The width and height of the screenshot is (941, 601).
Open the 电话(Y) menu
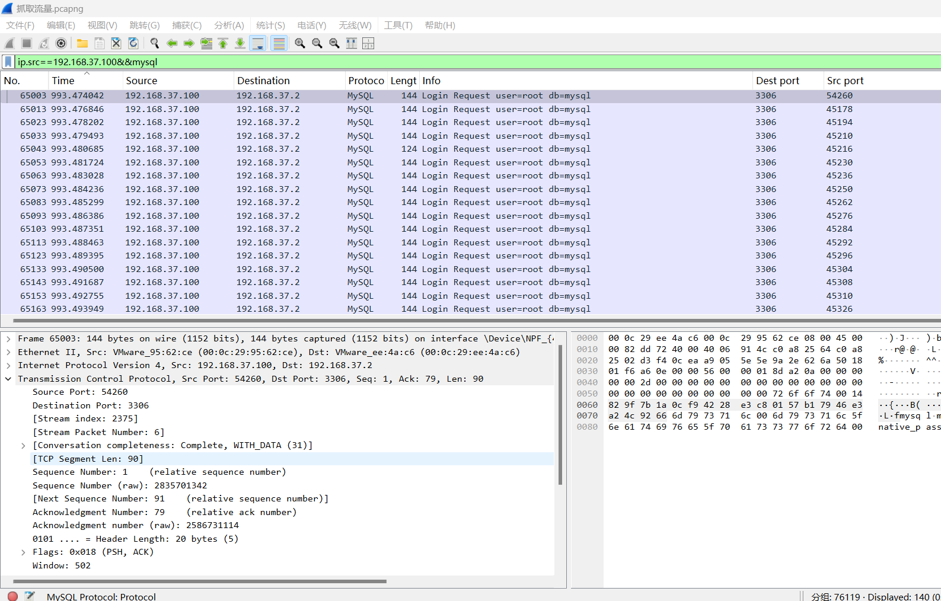pyautogui.click(x=312, y=25)
